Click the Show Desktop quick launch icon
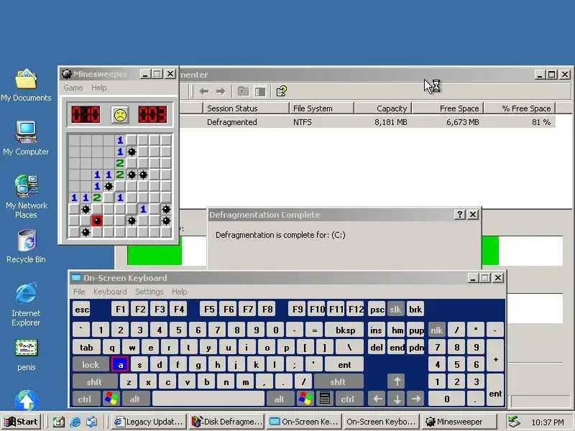The width and height of the screenshot is (575, 431). 59,422
